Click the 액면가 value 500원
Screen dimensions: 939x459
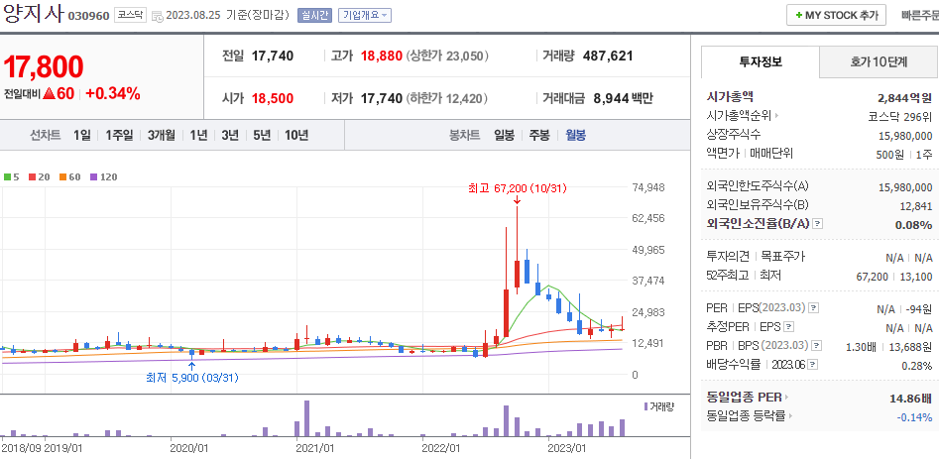888,155
